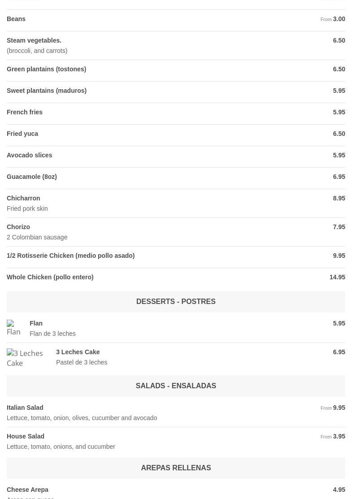Select the Chicharron item
This screenshot has width=352, height=499.
[x=23, y=199]
